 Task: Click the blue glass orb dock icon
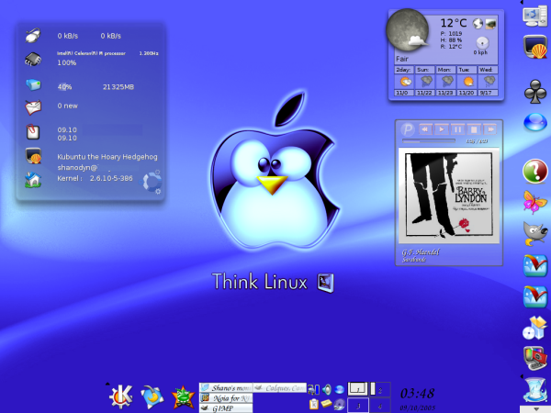(x=535, y=123)
